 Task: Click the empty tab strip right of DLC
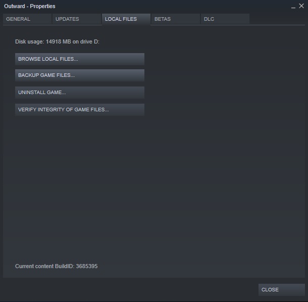tap(278, 19)
